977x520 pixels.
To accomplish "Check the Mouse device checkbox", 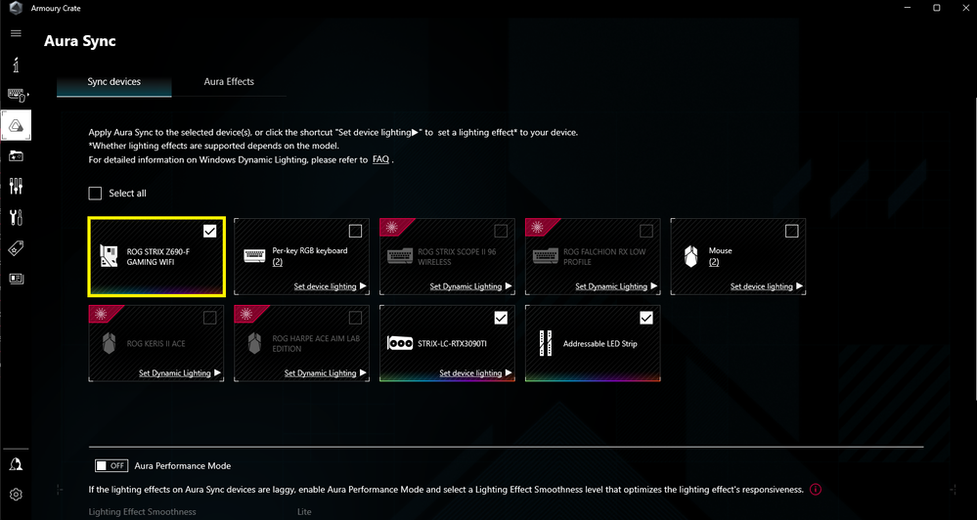I will tap(791, 231).
